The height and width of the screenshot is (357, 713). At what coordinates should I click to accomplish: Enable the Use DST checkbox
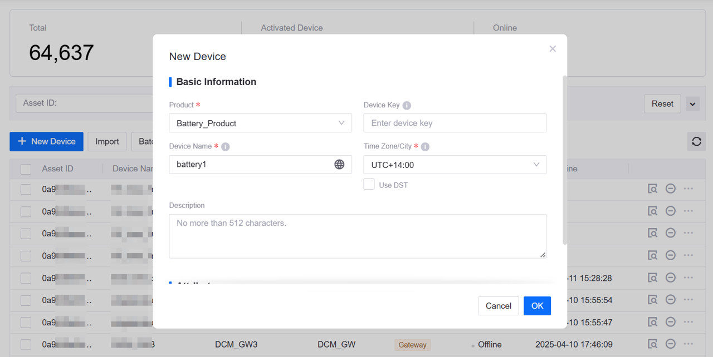coord(369,185)
